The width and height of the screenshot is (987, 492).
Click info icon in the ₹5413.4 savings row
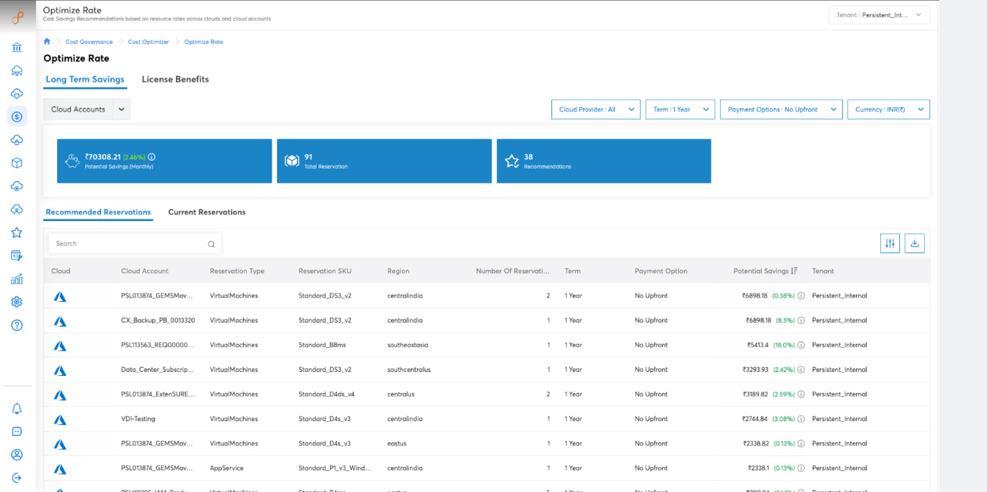pos(801,345)
